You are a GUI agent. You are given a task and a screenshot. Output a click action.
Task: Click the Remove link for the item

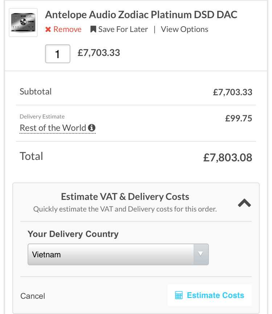[63, 29]
